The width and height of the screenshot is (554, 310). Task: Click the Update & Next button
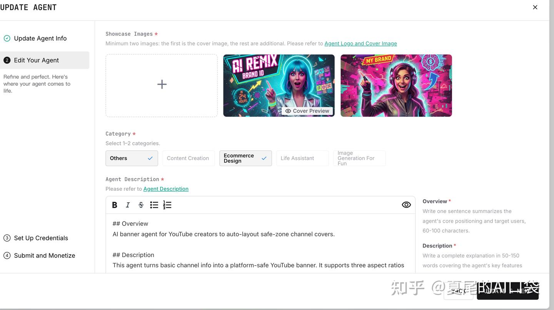(x=508, y=291)
